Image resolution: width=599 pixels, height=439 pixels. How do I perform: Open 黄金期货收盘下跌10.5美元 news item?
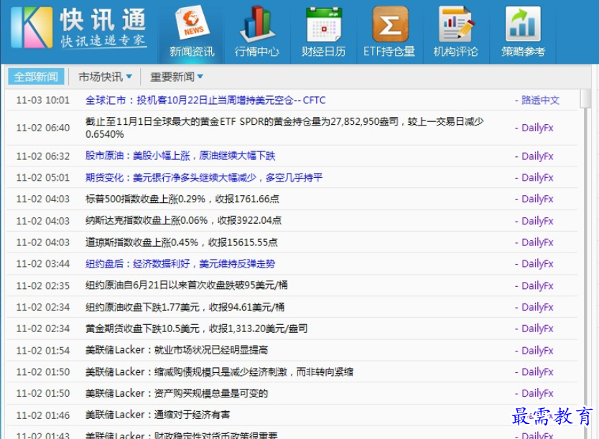click(x=195, y=329)
